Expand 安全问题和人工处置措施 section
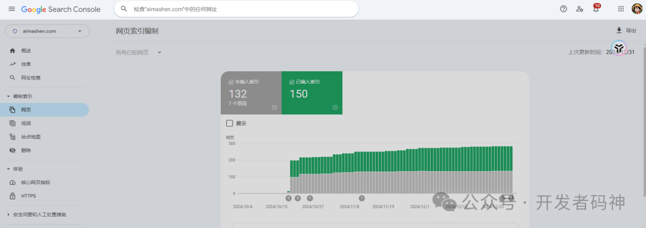Image resolution: width=646 pixels, height=228 pixels. 36,215
